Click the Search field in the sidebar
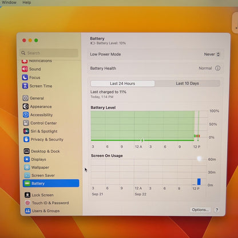 coord(49,53)
